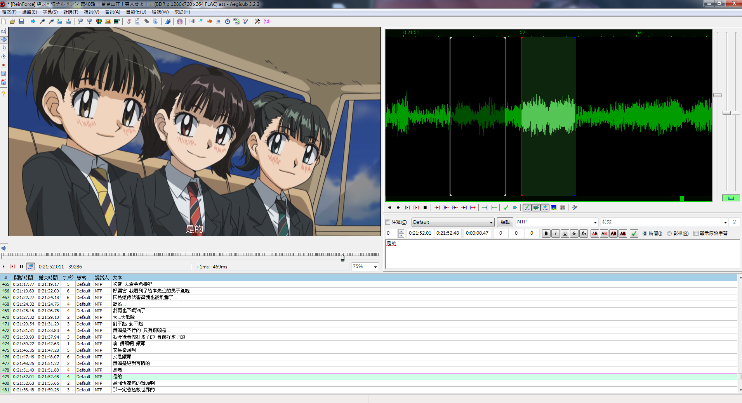
Task: Open the Kanji timer fish icon
Action: (x=210, y=21)
